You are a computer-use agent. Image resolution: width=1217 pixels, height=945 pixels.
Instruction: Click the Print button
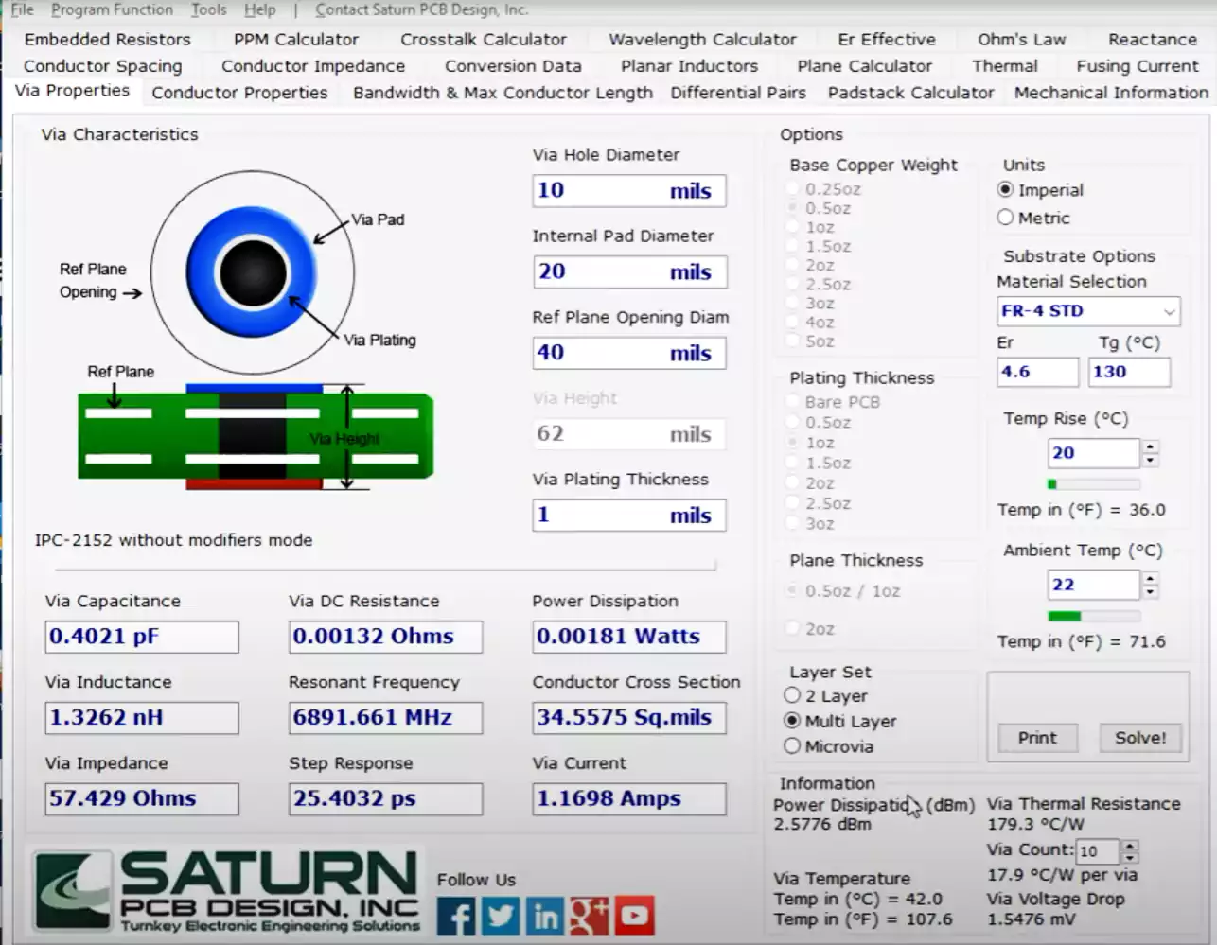click(1037, 738)
